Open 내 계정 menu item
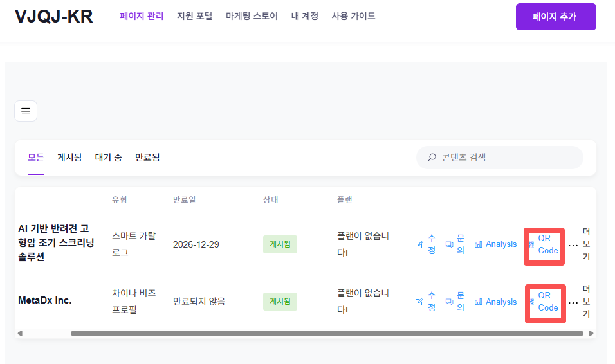This screenshot has height=364, width=615. pyautogui.click(x=304, y=16)
